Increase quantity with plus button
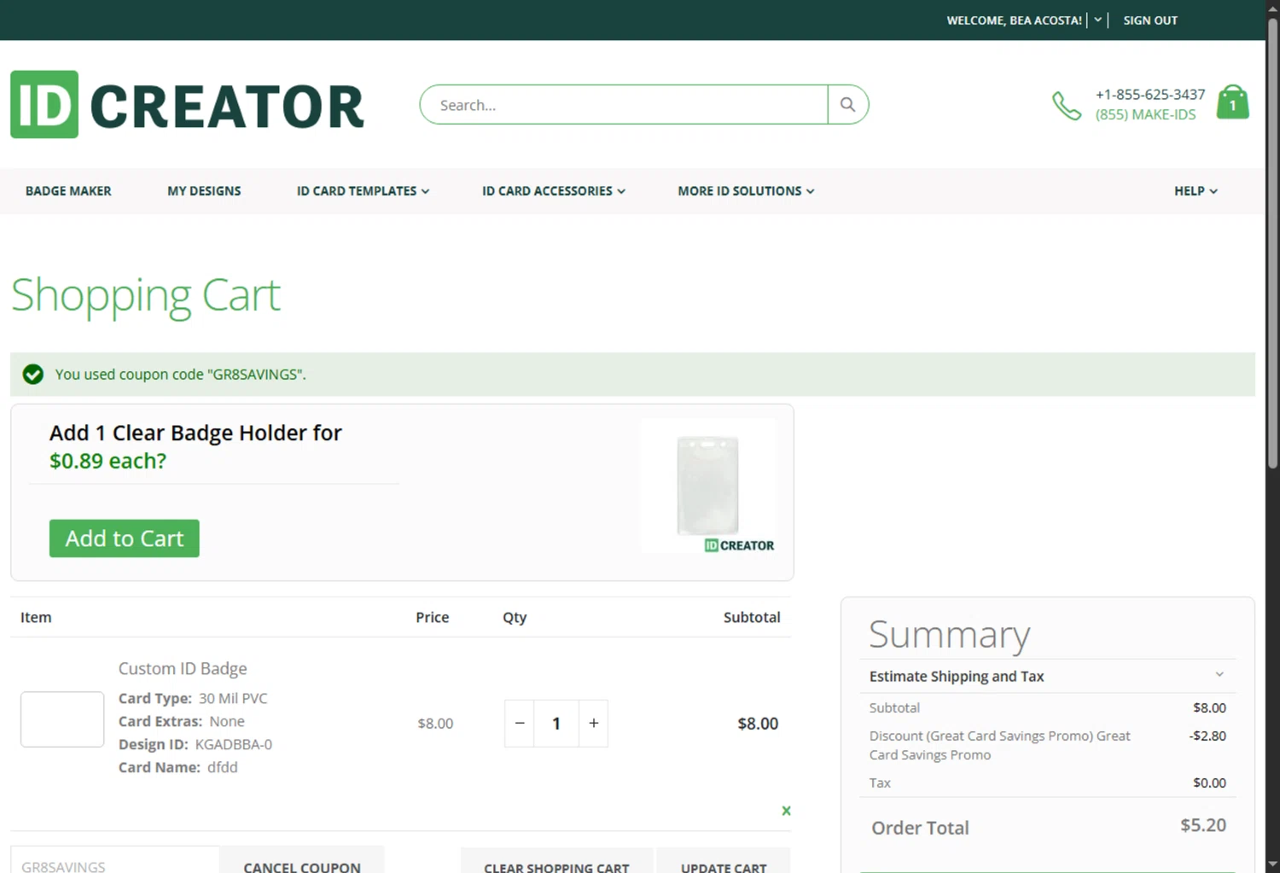Viewport: 1280px width, 873px height. [x=593, y=724]
